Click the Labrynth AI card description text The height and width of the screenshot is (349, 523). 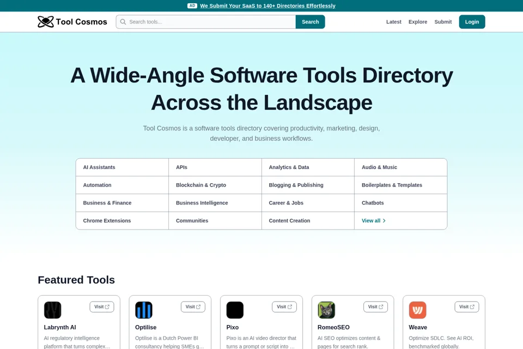(x=77, y=342)
